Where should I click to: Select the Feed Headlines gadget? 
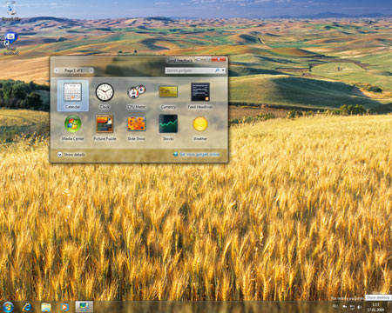point(200,96)
